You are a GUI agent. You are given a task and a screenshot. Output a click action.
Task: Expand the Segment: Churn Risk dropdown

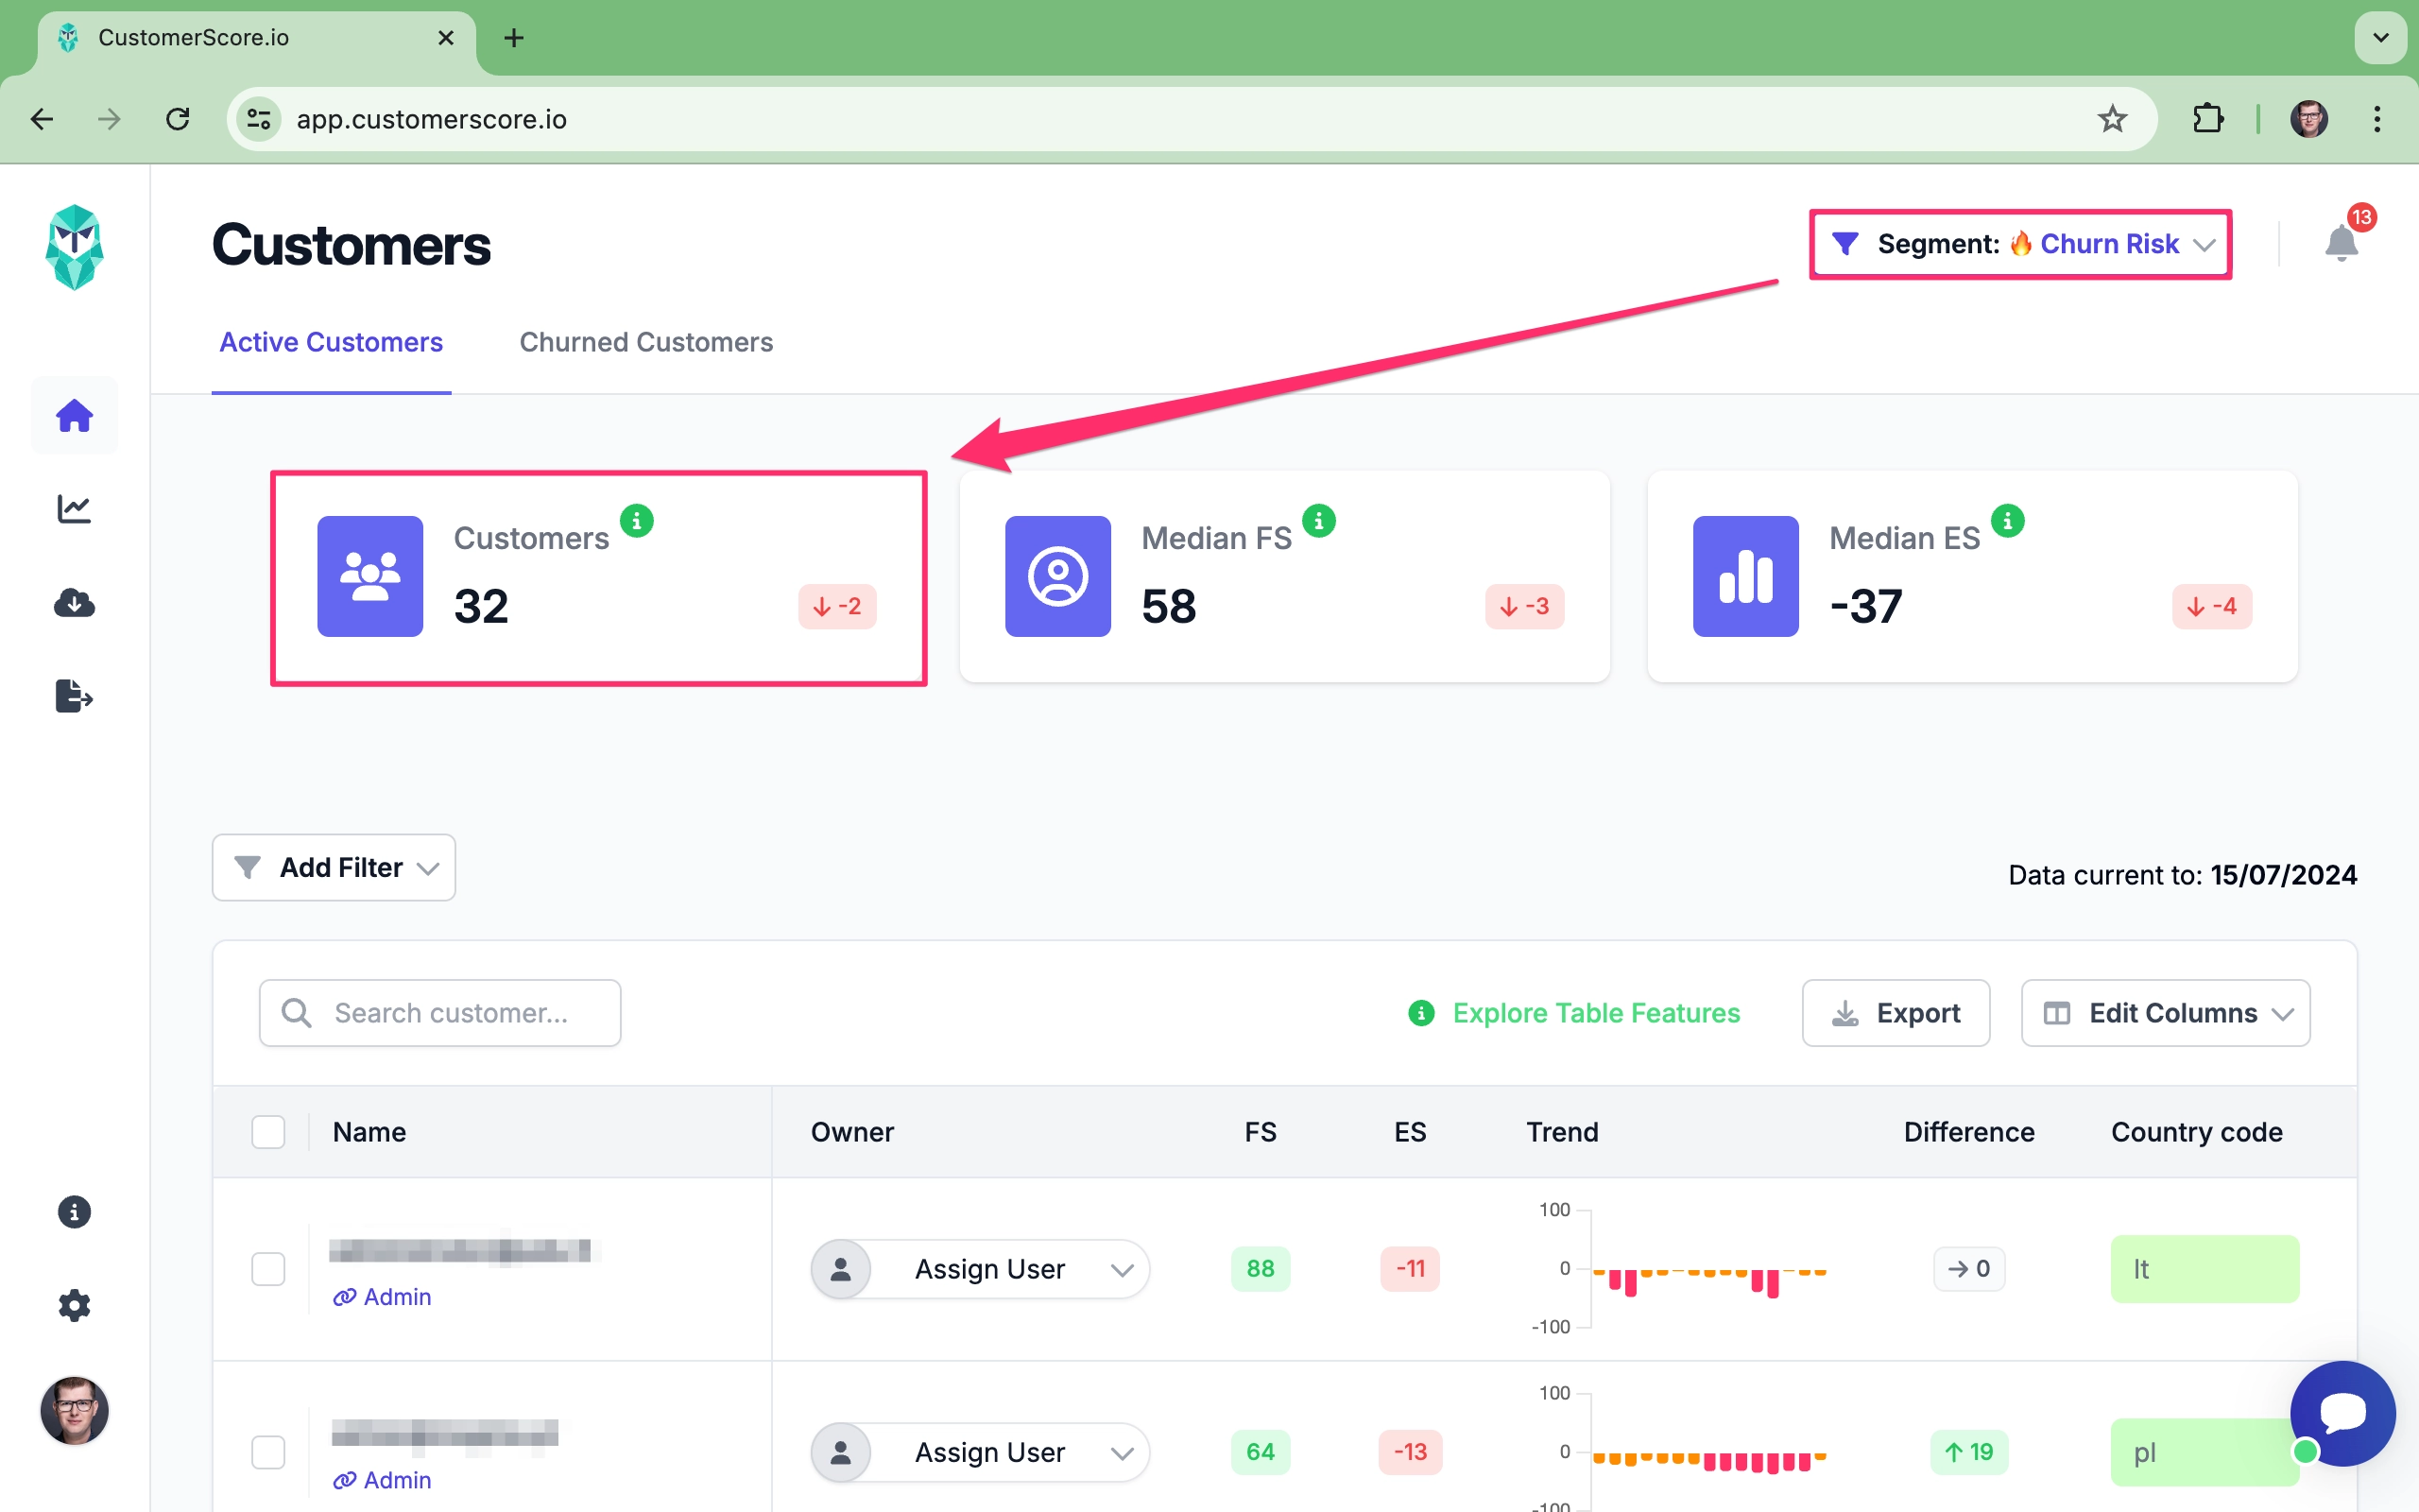[x=2021, y=244]
